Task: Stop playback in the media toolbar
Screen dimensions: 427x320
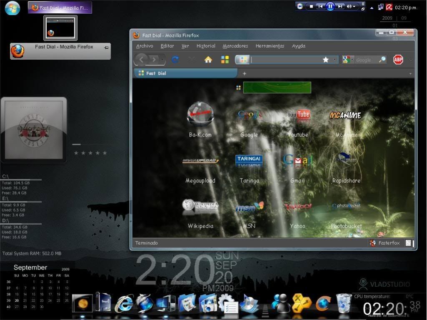Action: pos(311,6)
